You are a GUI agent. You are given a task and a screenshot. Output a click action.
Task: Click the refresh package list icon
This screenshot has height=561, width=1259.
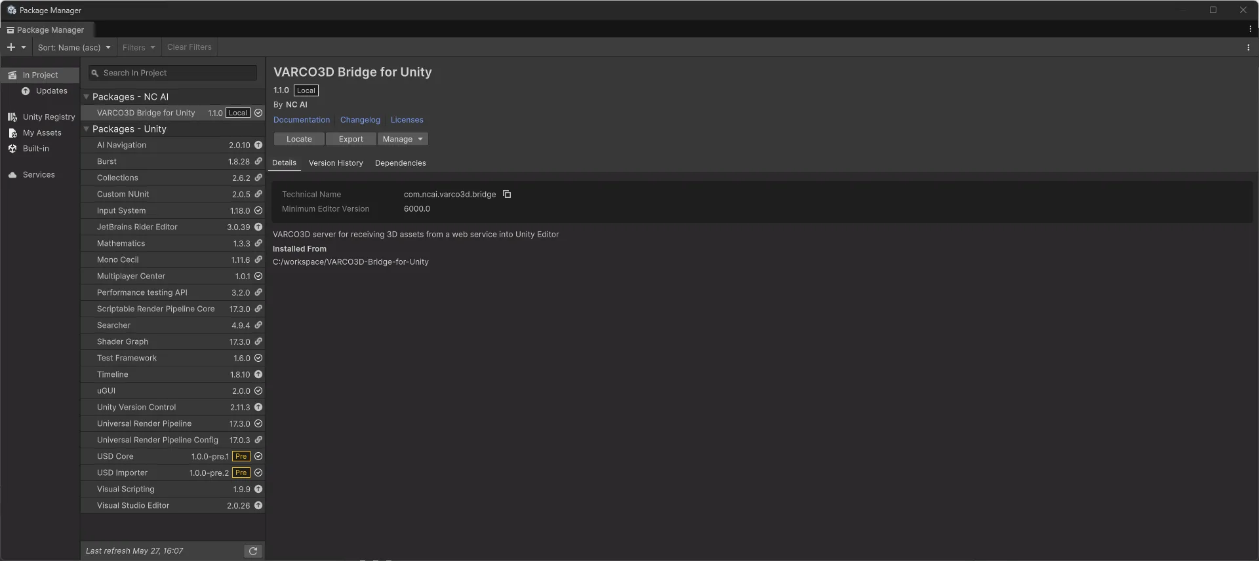[253, 551]
